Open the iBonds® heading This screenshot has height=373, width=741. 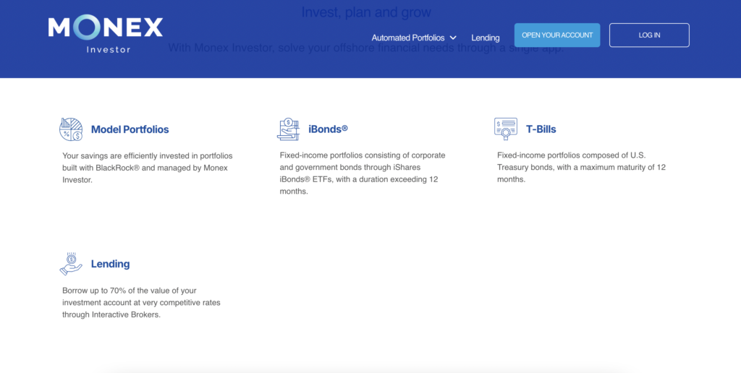[328, 129]
